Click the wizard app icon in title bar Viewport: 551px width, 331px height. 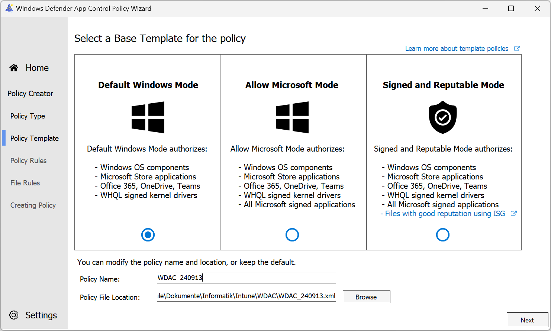tap(9, 8)
